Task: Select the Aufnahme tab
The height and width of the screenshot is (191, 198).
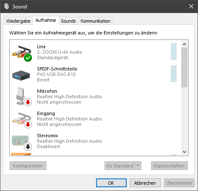Action: coord(46,20)
